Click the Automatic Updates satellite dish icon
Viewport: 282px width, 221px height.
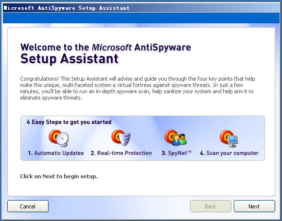[x=59, y=138]
